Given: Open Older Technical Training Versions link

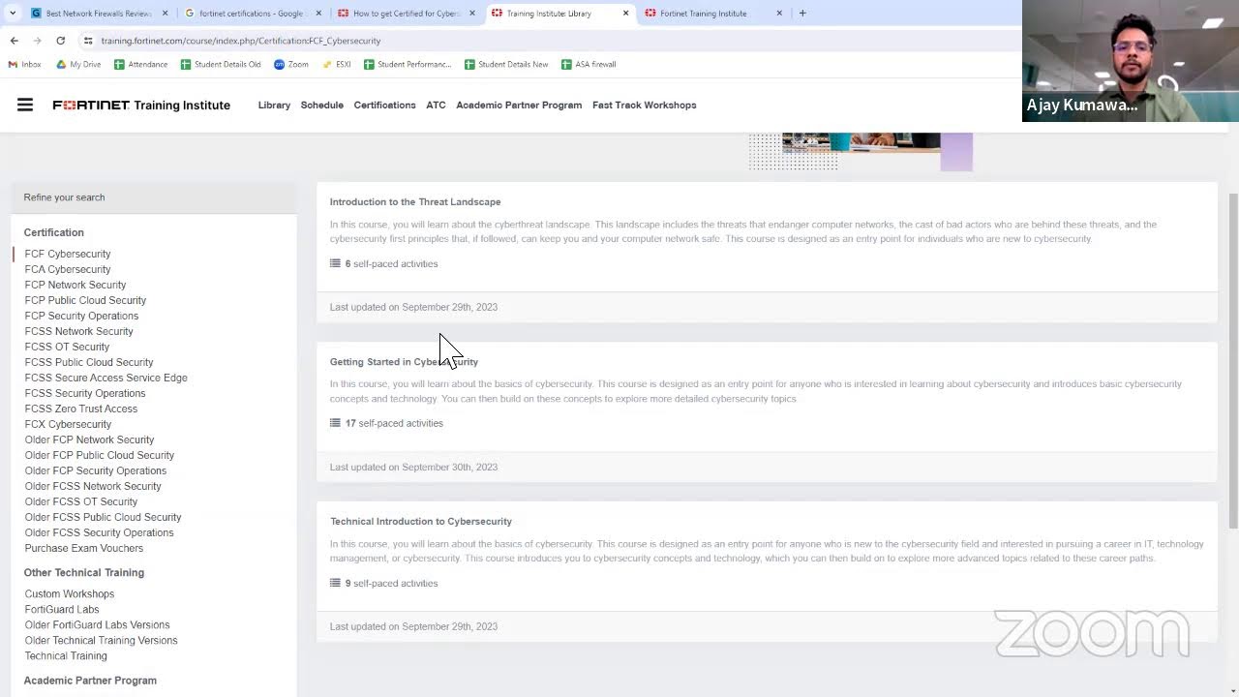Looking at the screenshot, I should [101, 640].
